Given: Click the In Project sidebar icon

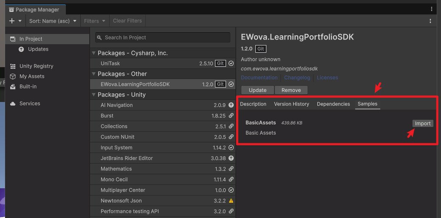Looking at the screenshot, I should tap(13, 39).
